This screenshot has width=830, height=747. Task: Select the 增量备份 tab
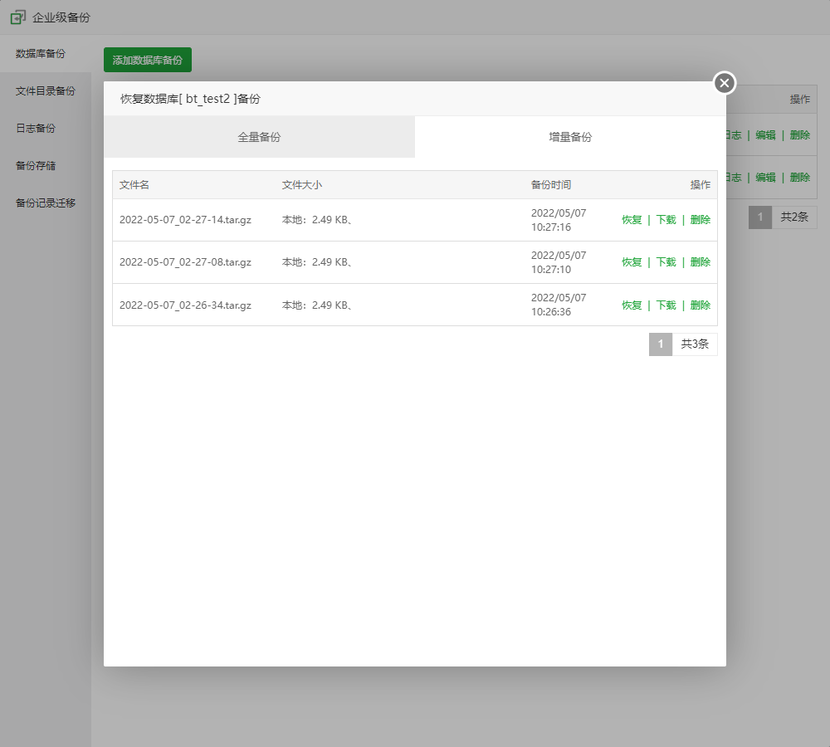pos(570,137)
